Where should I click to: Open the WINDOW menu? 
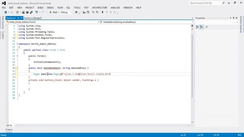tap(128, 8)
